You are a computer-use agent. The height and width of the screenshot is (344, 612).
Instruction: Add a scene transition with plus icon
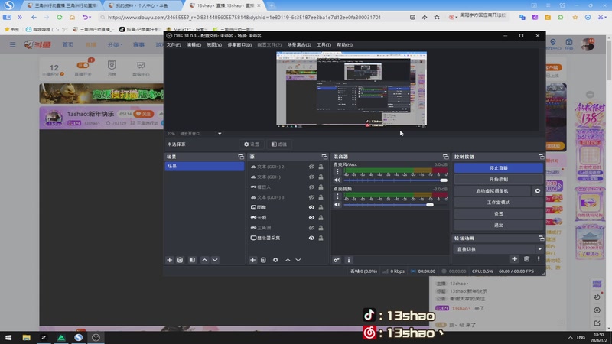pyautogui.click(x=514, y=259)
